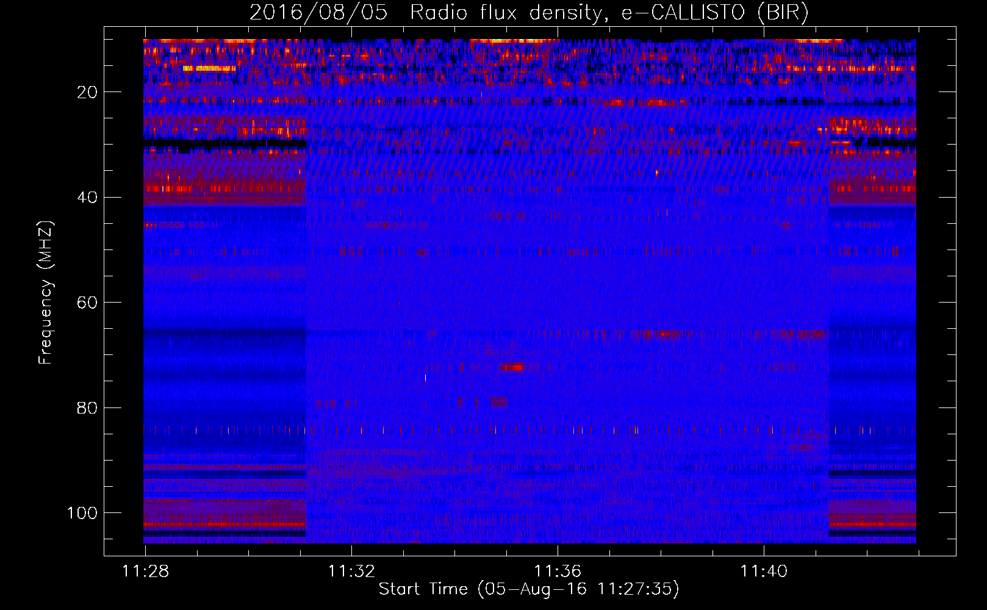Click the 11:36 time tick label
This screenshot has width=987, height=610.
558,571
